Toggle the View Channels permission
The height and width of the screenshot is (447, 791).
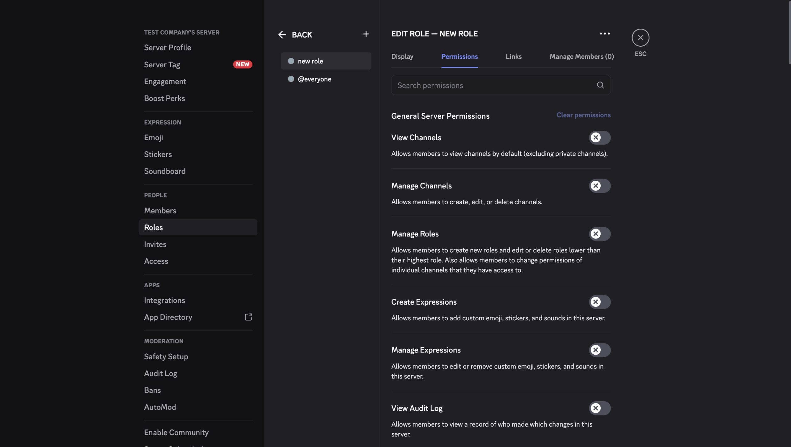[x=599, y=137]
